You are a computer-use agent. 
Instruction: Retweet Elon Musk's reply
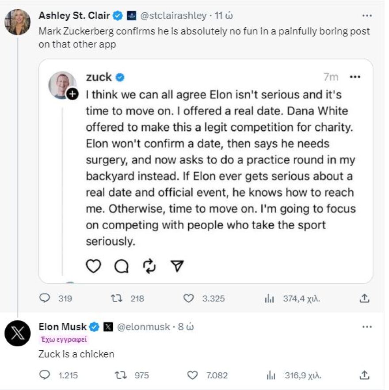[x=120, y=375]
